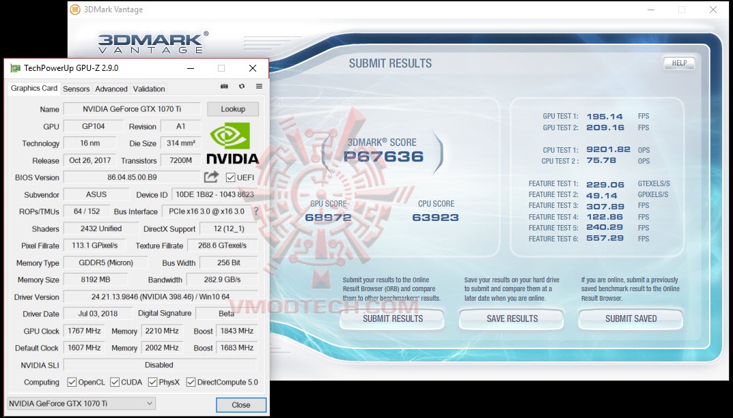
Task: Click the Die Size field 314 mm²
Action: pos(180,143)
